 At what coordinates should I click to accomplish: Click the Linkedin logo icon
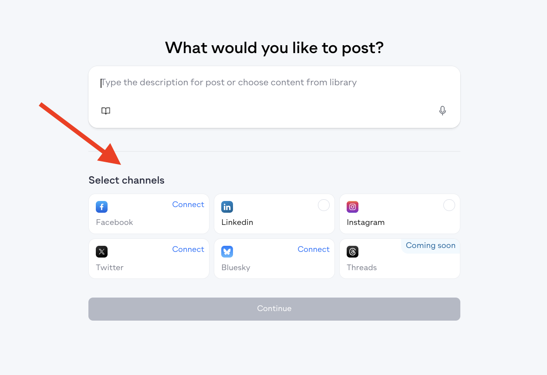227,207
